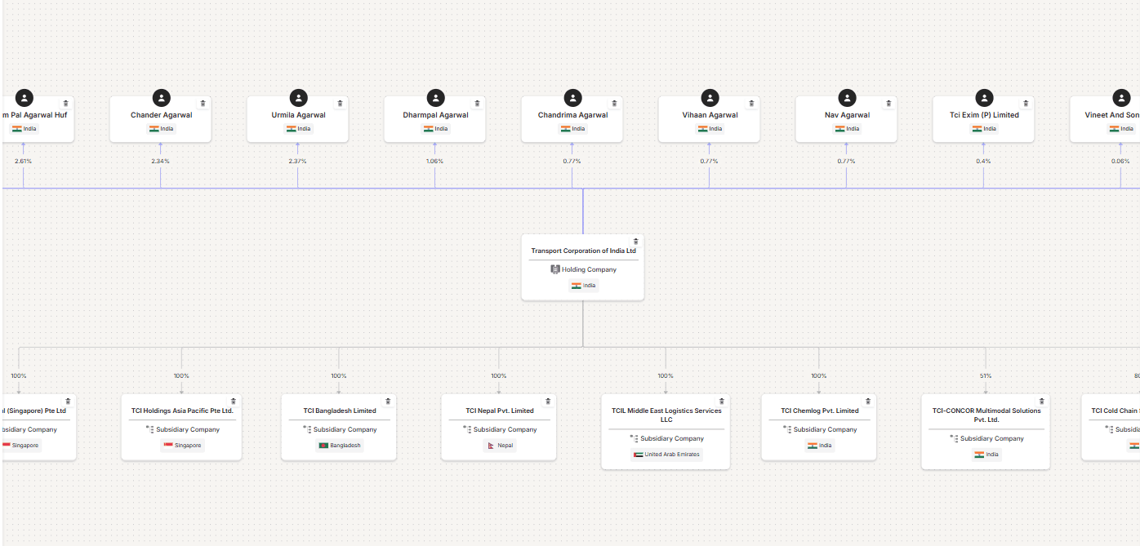Click subsidiary icon on TCI Chemlog card
Viewport: 1140px width, 546px height.
(x=787, y=429)
